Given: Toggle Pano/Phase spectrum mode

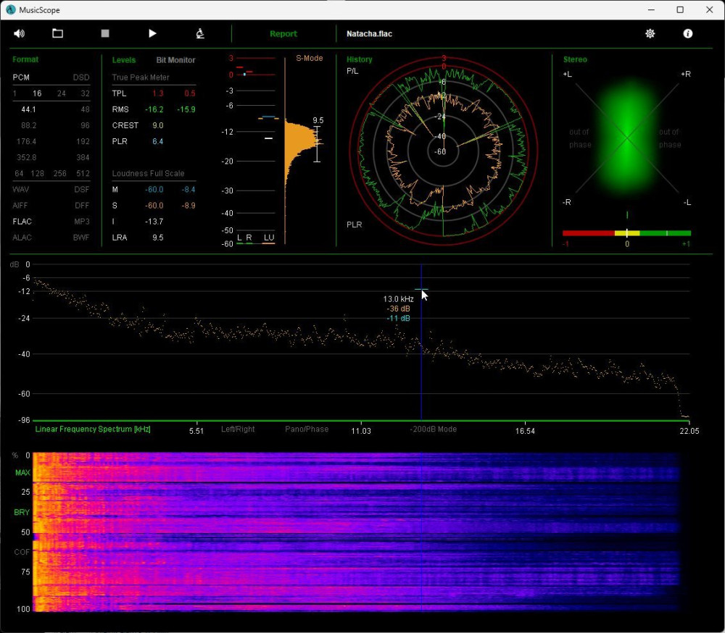Looking at the screenshot, I should point(307,429).
